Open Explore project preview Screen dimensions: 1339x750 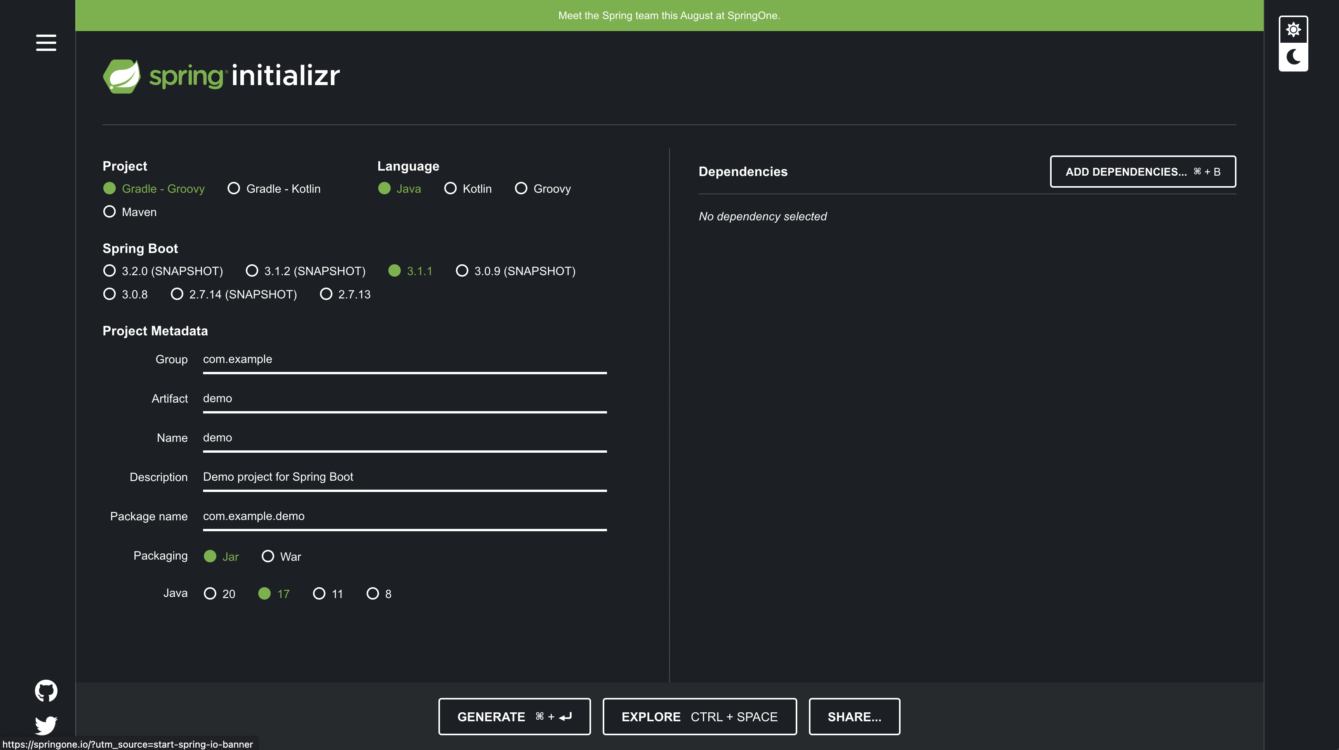(x=699, y=716)
